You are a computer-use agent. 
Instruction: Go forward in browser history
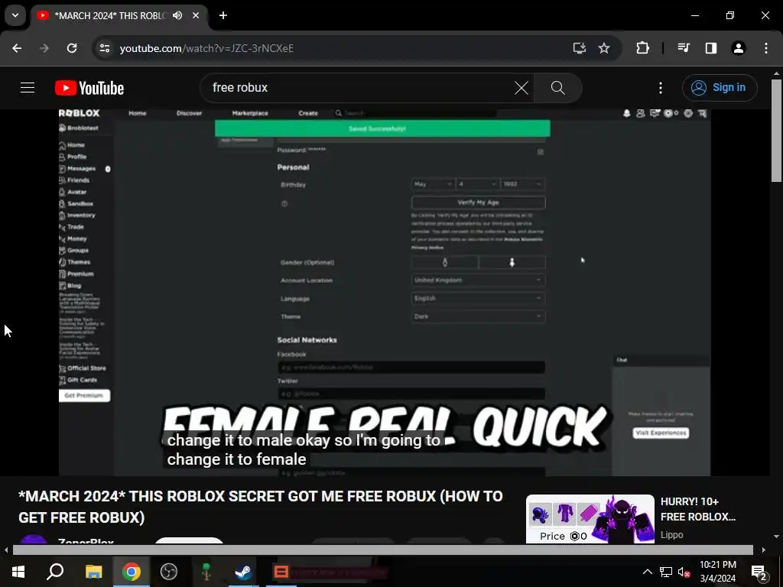tap(44, 48)
